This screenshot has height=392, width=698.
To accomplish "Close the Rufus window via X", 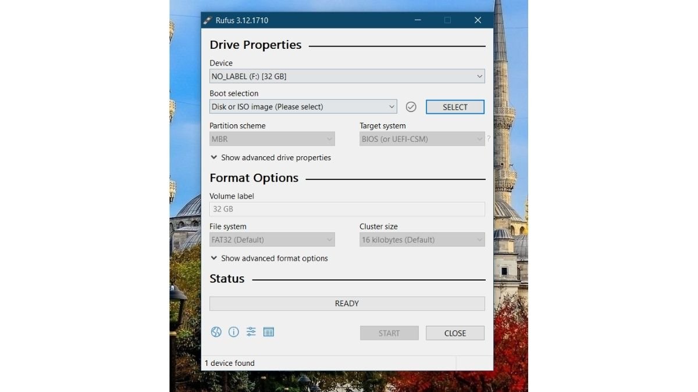I will coord(478,20).
